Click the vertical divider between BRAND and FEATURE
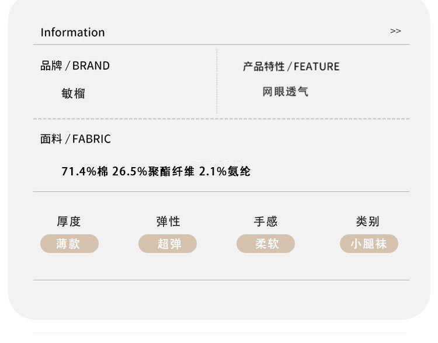This screenshot has height=343, width=438. (217, 82)
